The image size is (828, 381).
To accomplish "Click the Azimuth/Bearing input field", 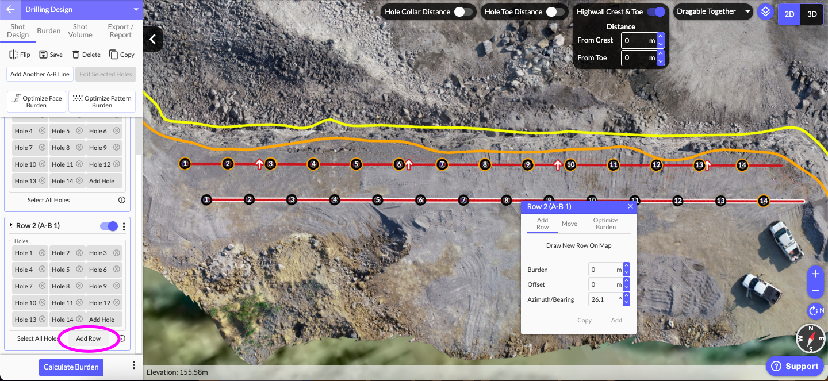I will (x=604, y=299).
